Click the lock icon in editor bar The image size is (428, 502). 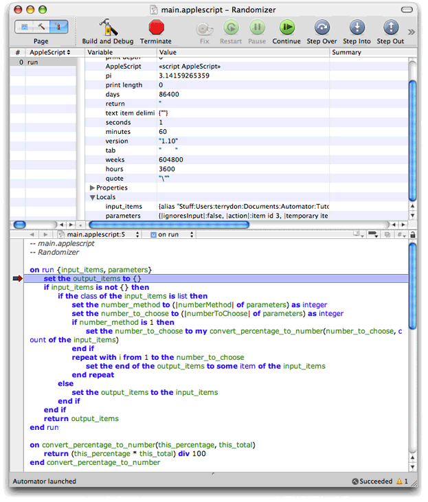coord(412,235)
